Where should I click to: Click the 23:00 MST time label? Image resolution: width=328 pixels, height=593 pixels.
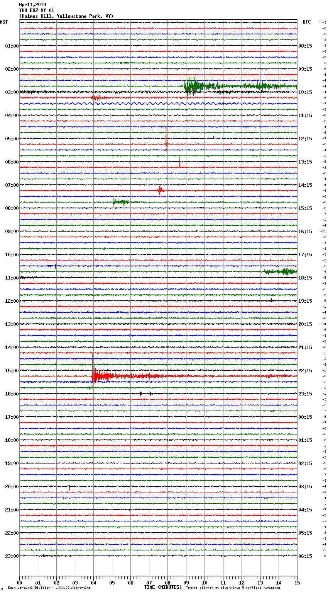(12, 556)
